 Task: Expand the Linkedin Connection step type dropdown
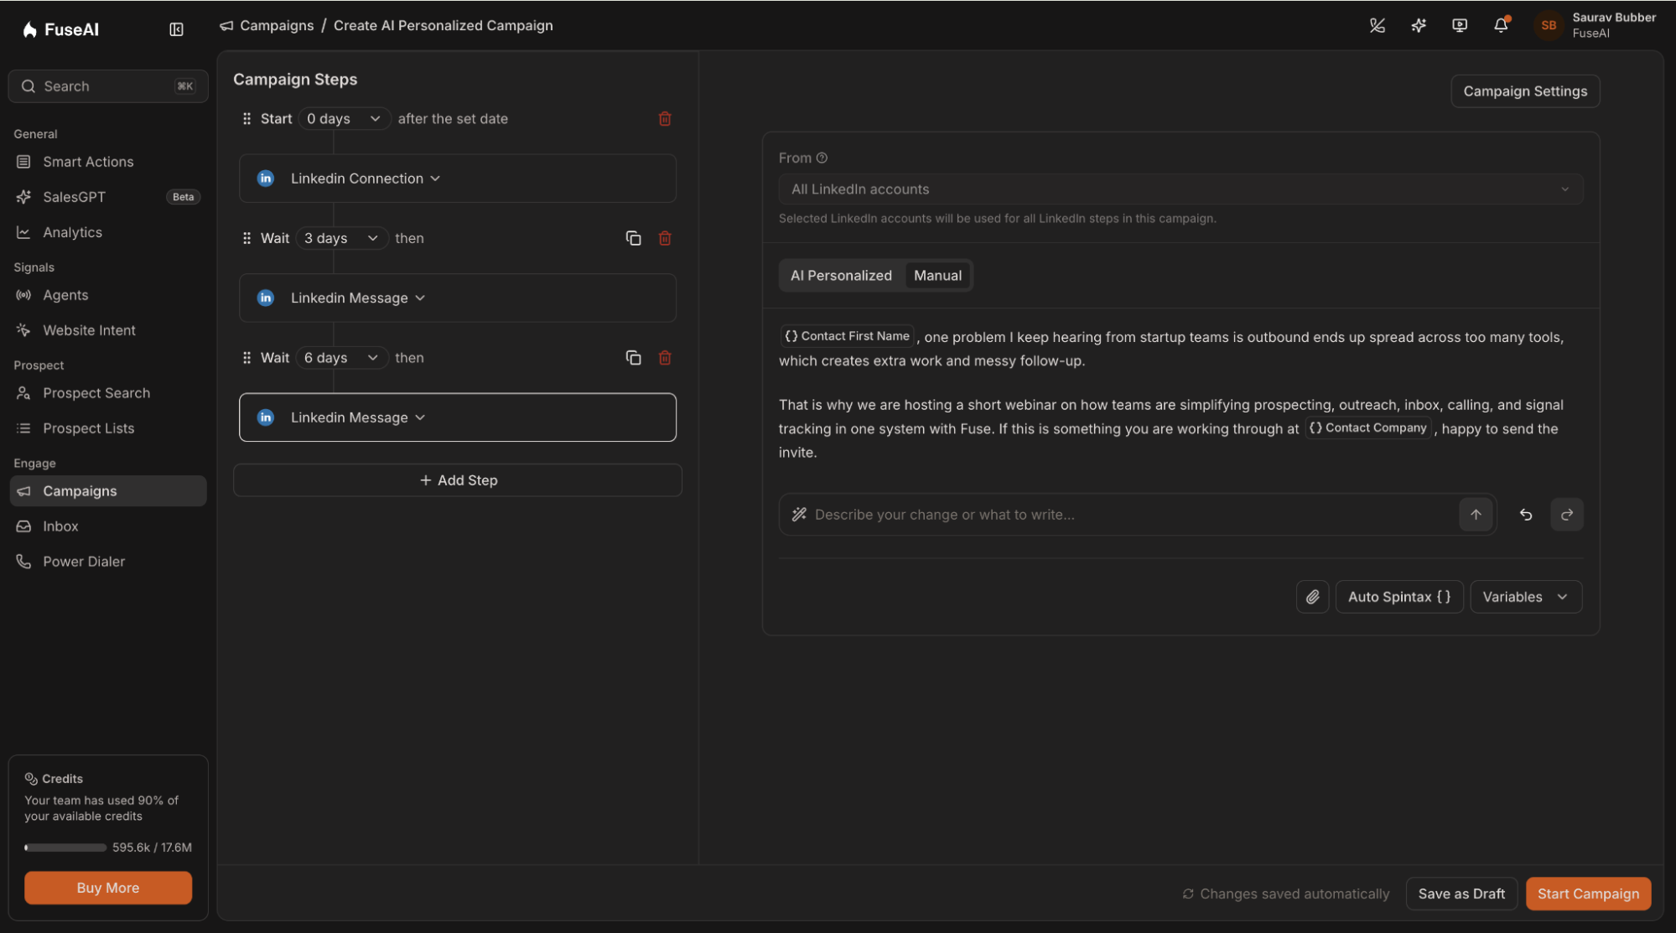[366, 179]
